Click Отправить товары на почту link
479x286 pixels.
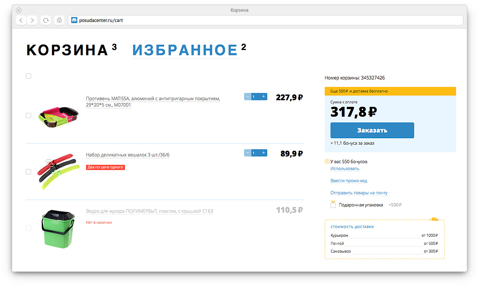pyautogui.click(x=358, y=193)
